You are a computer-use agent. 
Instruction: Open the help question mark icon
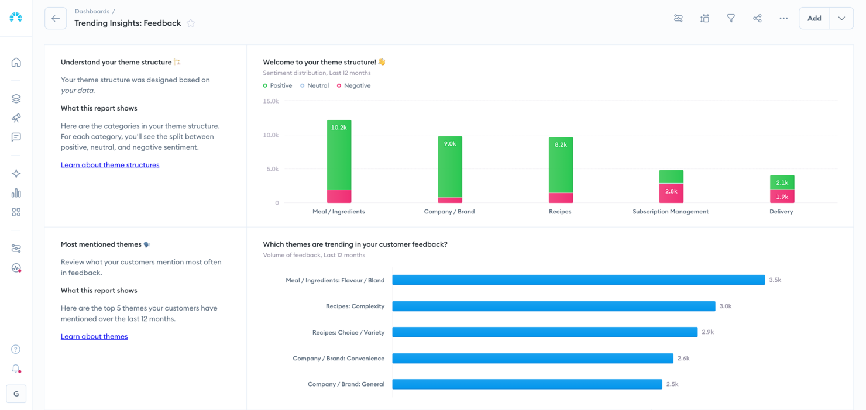pos(16,349)
